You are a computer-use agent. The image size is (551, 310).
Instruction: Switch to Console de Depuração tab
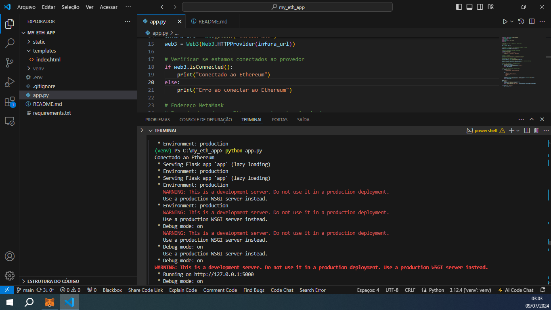(205, 120)
